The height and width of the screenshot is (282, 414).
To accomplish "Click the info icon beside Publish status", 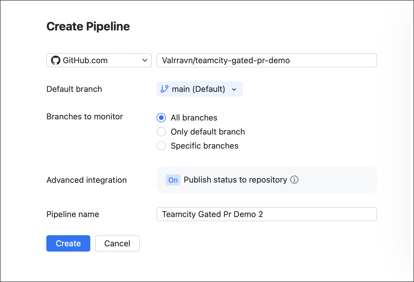I will tap(294, 180).
